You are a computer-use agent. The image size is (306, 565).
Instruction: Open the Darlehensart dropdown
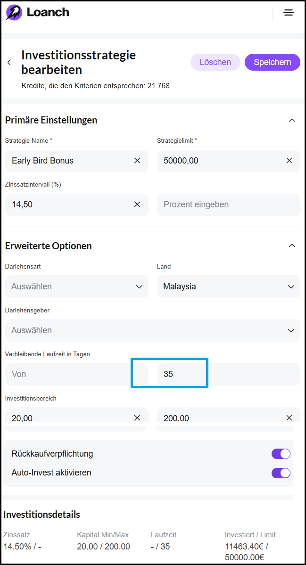tap(77, 287)
